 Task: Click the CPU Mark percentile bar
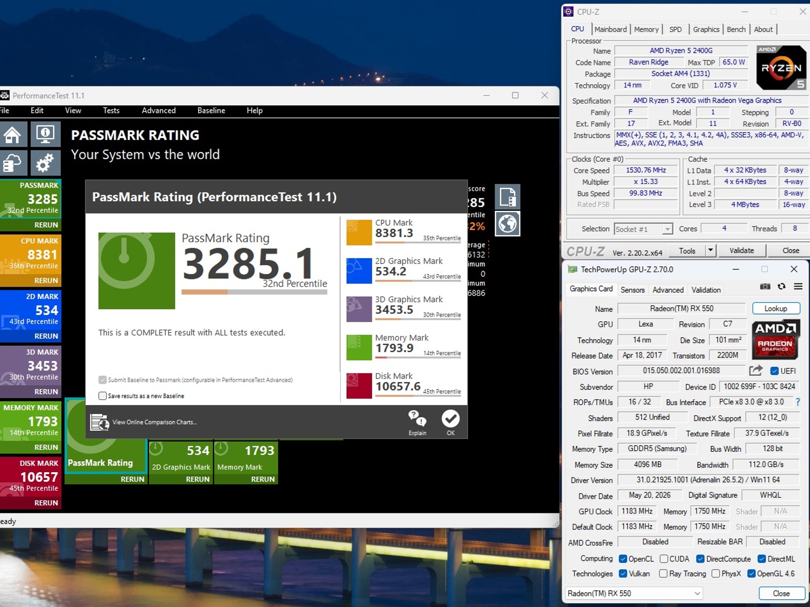(x=418, y=243)
